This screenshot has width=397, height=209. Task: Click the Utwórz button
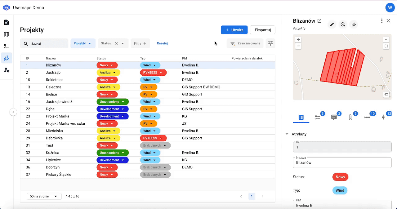tap(234, 30)
